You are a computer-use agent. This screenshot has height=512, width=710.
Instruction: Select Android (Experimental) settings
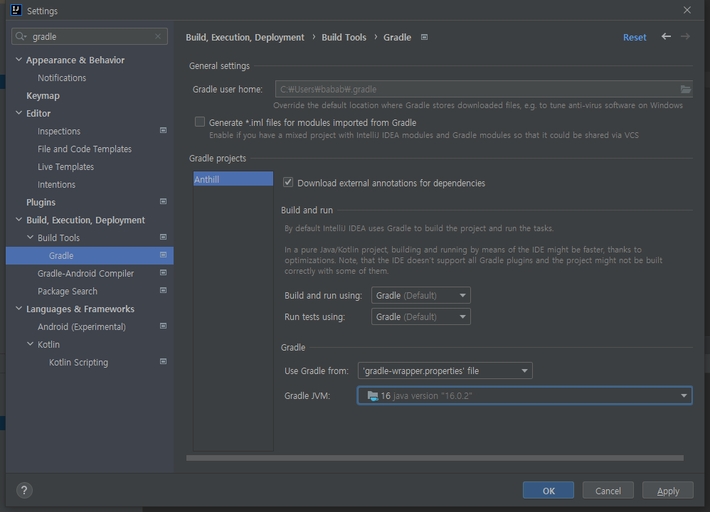82,326
